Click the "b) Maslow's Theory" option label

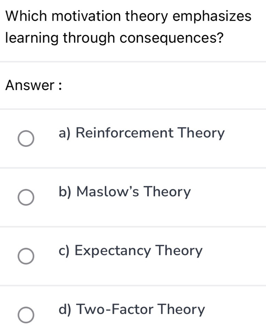pyautogui.click(x=125, y=192)
